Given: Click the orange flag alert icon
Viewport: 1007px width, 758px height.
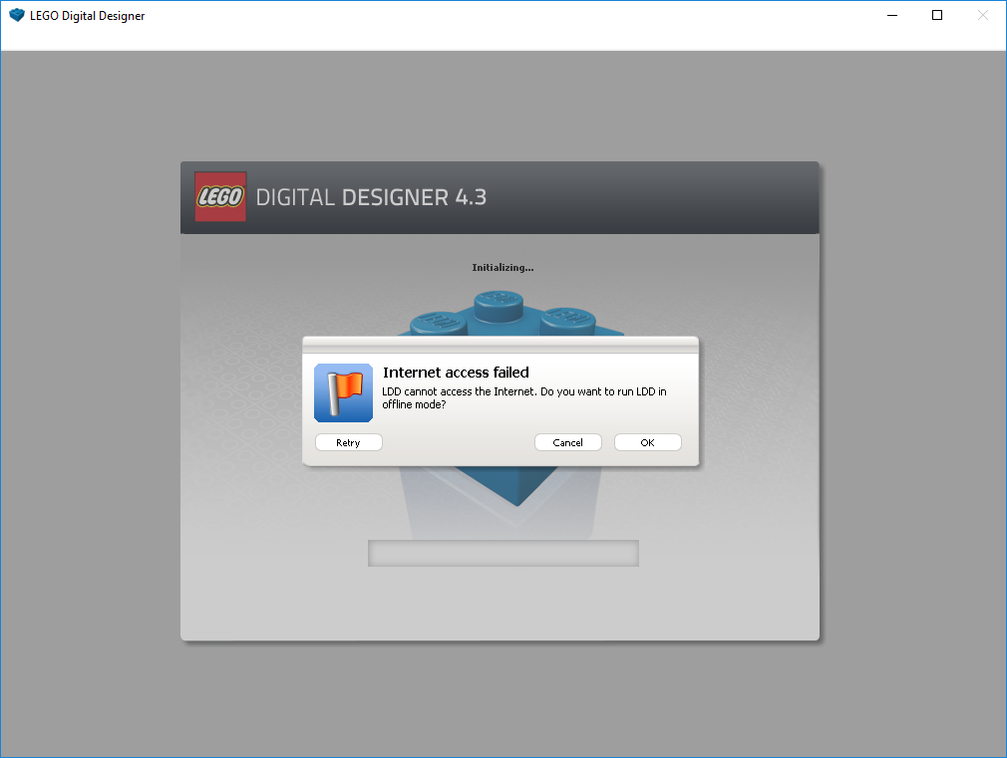Looking at the screenshot, I should pyautogui.click(x=343, y=392).
